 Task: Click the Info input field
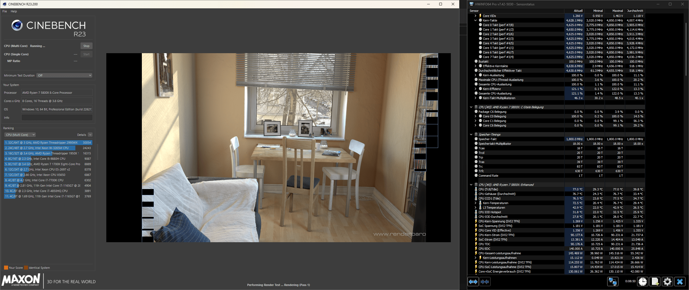tap(57, 118)
